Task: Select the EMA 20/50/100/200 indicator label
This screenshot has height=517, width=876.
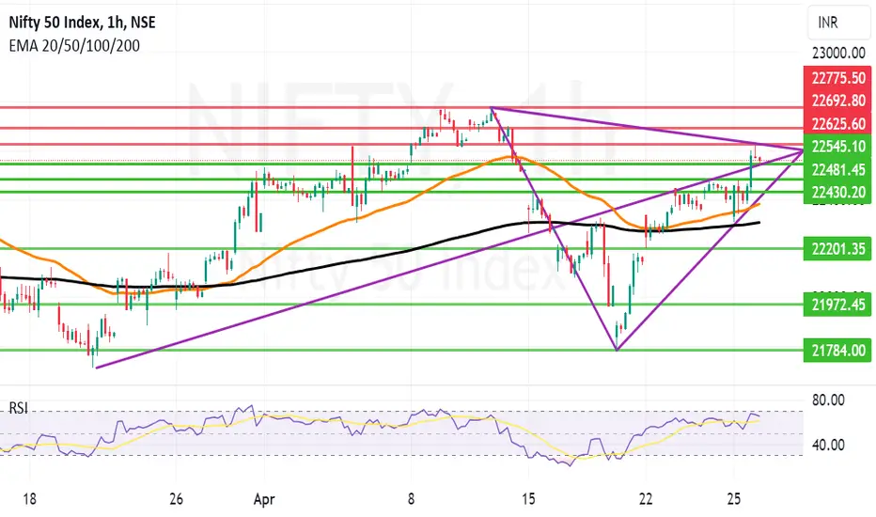Action: pos(74,46)
